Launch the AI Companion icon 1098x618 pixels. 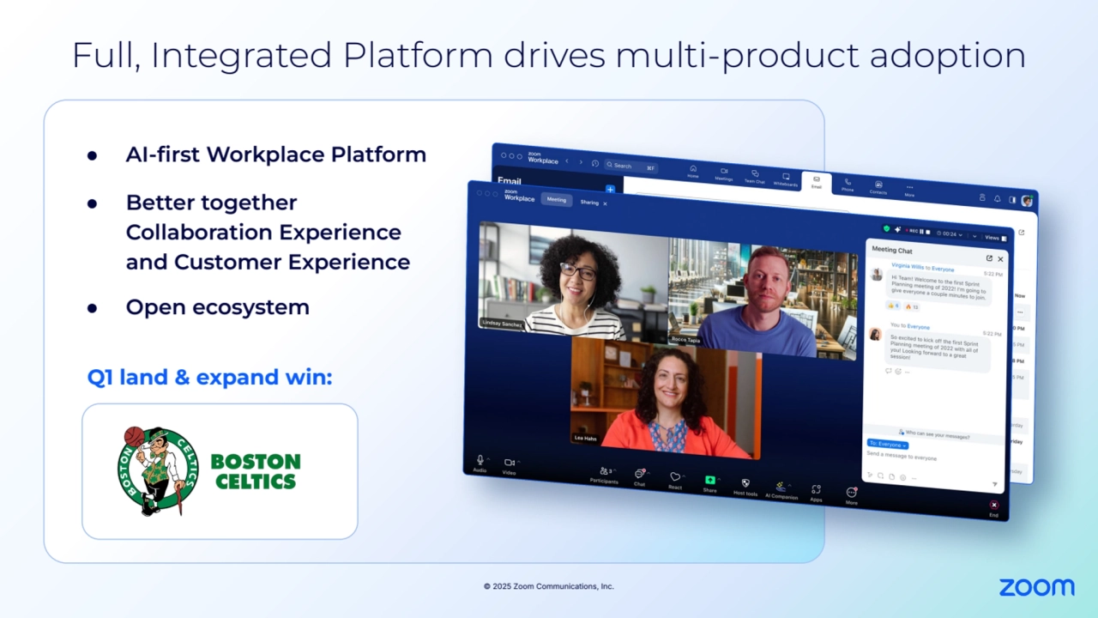point(780,487)
